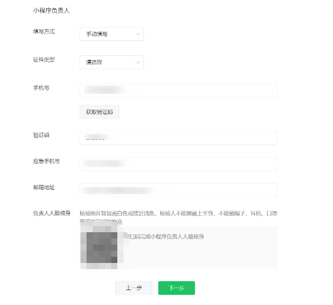Proceed with the green 下一步 button
The height and width of the screenshot is (305, 333).
tap(176, 288)
